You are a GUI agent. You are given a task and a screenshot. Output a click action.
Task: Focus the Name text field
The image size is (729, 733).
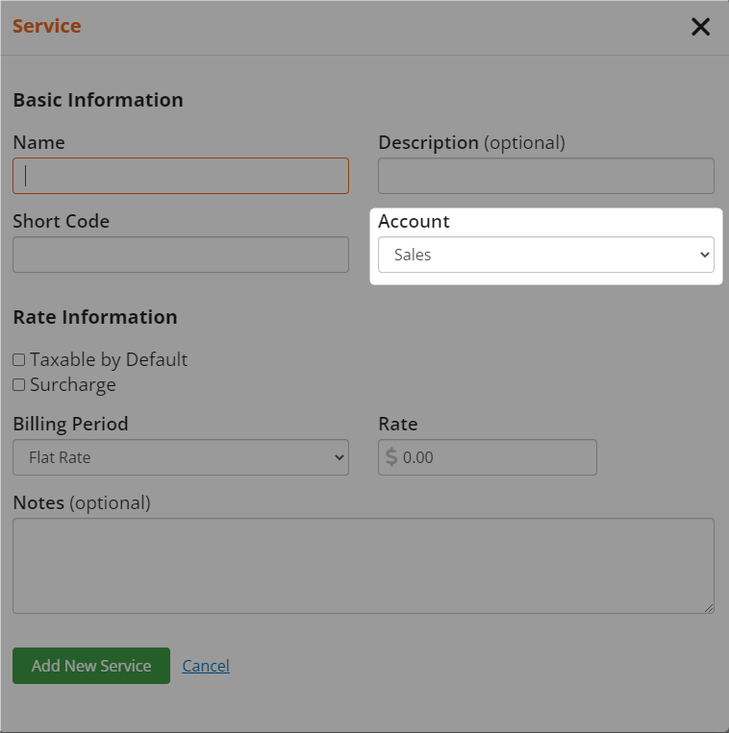point(181,176)
